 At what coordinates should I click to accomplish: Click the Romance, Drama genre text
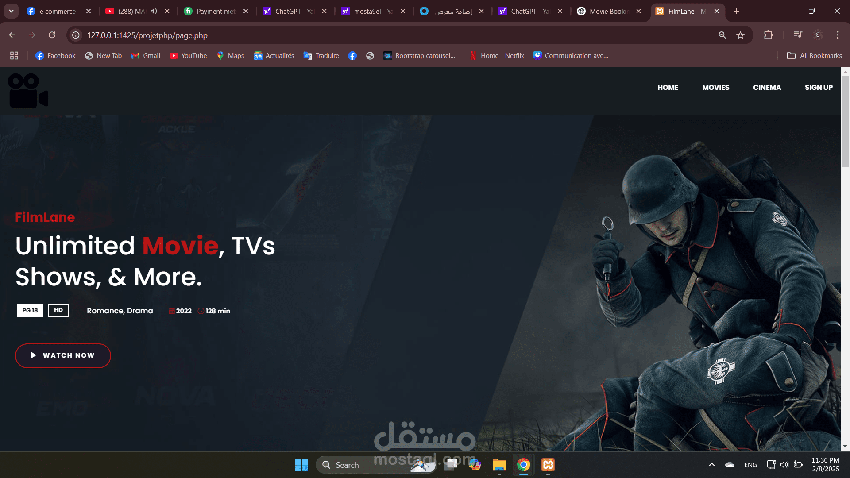(120, 311)
